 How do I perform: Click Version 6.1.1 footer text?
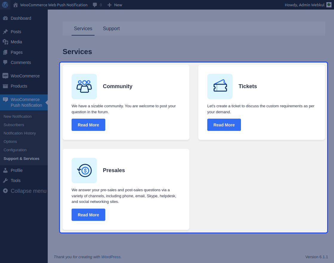click(316, 257)
